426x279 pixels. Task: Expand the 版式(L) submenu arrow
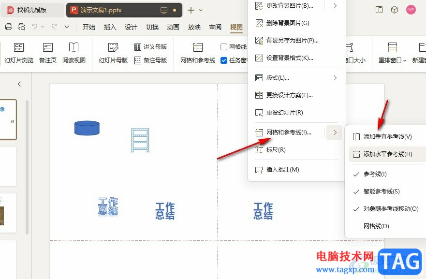[x=335, y=78]
